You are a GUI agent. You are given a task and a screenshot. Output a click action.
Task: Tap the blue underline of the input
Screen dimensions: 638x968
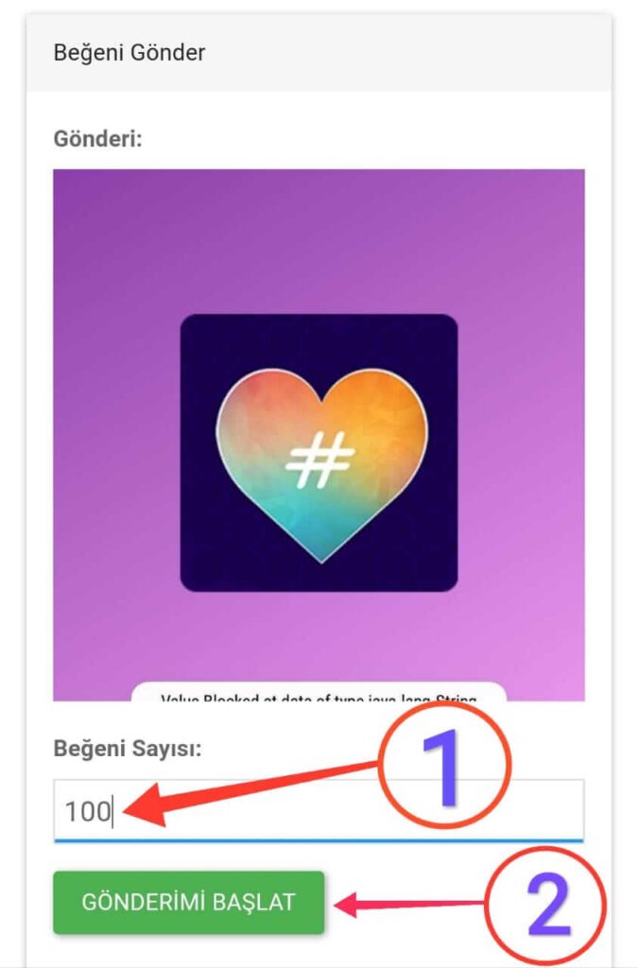(319, 840)
